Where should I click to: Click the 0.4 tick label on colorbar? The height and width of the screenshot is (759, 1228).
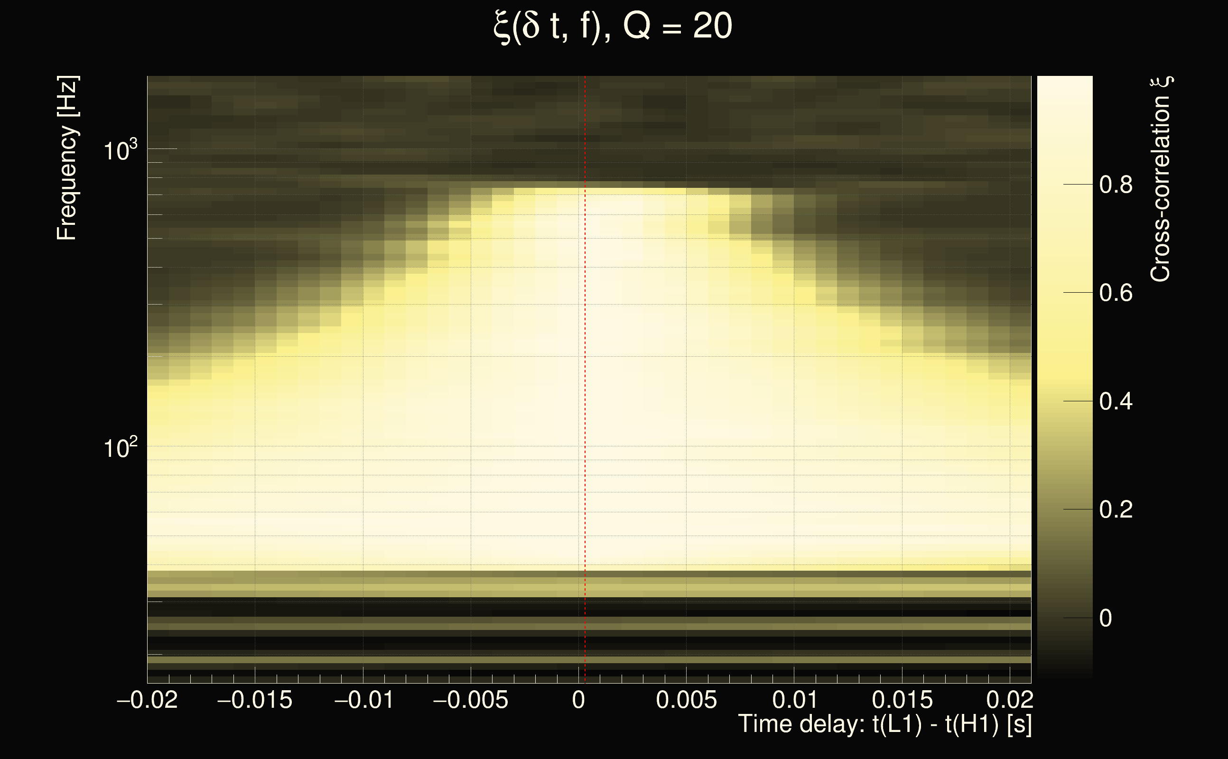pos(1116,402)
